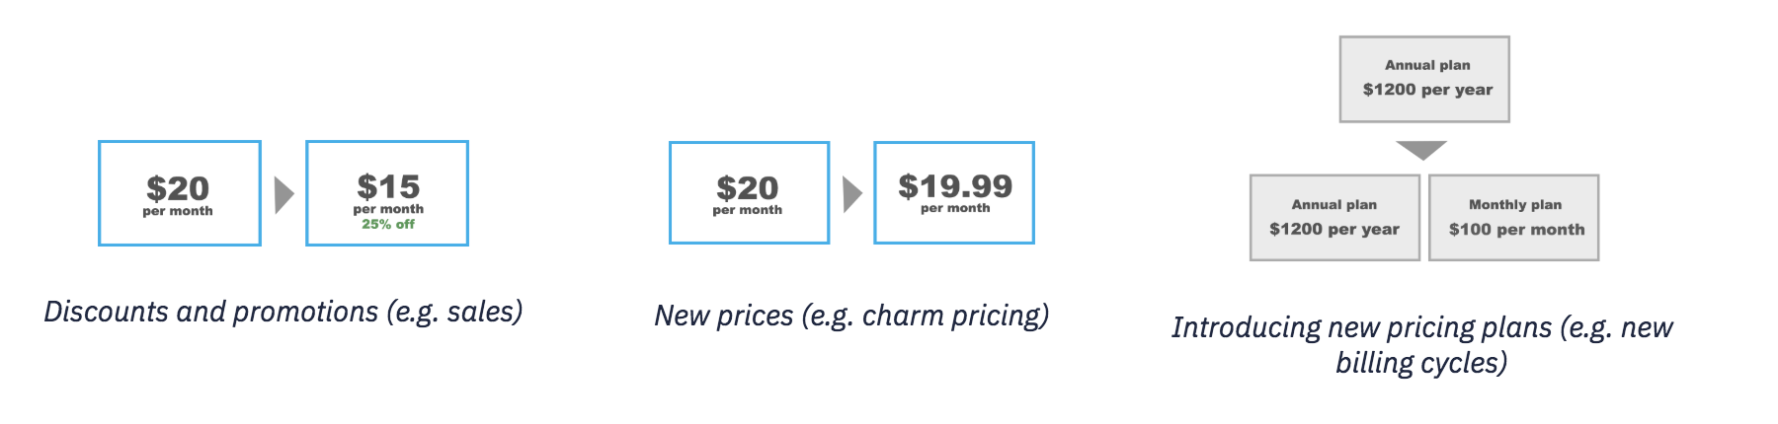This screenshot has height=424, width=1778.
Task: Click "per month" under the $19.99 price
Action: coord(955,208)
